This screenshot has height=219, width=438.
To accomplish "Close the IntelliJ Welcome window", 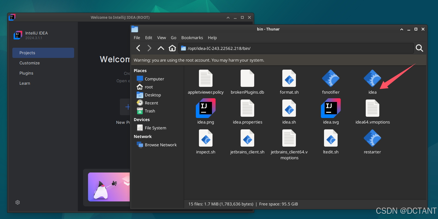I will [250, 18].
